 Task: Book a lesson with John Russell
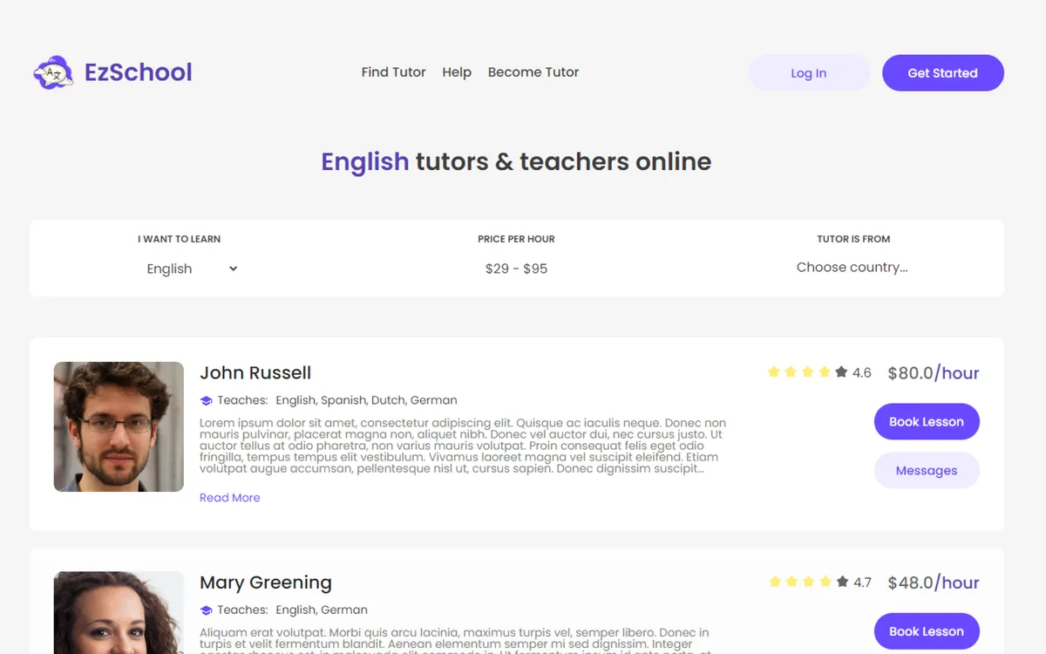[x=927, y=422]
